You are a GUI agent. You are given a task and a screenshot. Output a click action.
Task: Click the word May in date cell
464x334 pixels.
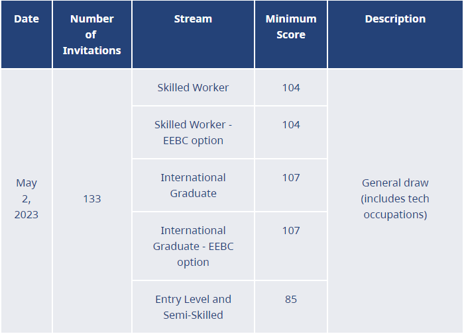point(27,183)
